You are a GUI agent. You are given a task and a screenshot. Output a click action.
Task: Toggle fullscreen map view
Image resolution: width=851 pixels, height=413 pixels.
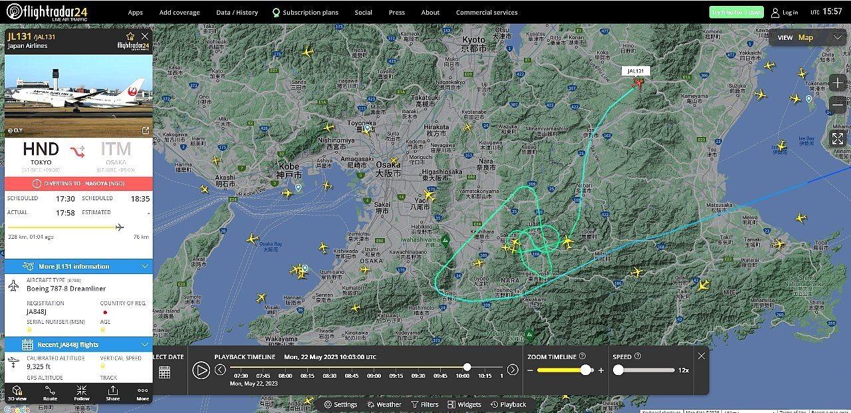838,138
